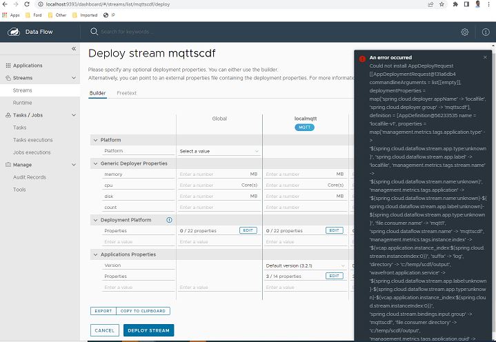Screen dimensions: 496x342
Task: Open the browser extensions puzzle icon
Action: [455, 4]
